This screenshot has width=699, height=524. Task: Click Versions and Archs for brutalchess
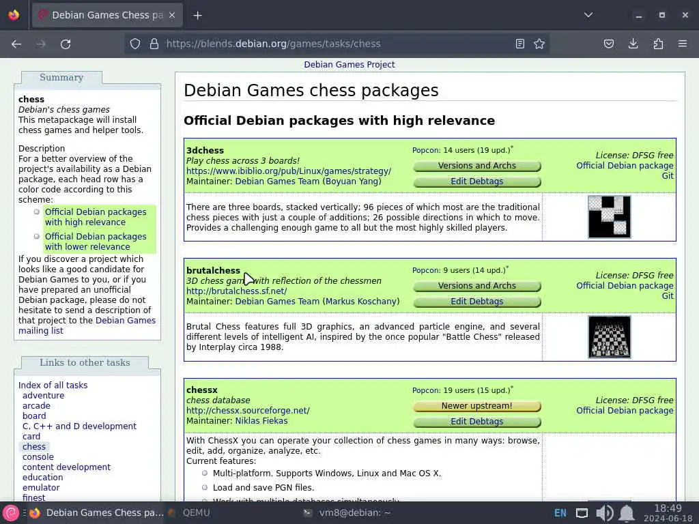coord(476,286)
